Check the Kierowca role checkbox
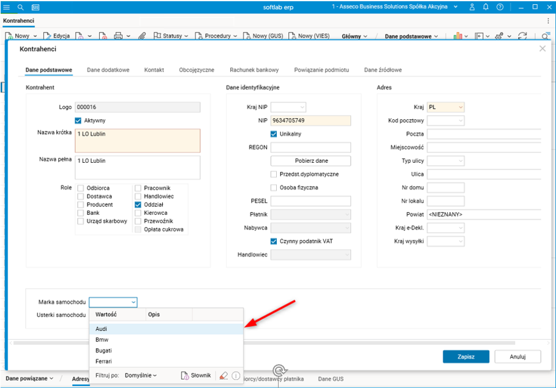 138,213
